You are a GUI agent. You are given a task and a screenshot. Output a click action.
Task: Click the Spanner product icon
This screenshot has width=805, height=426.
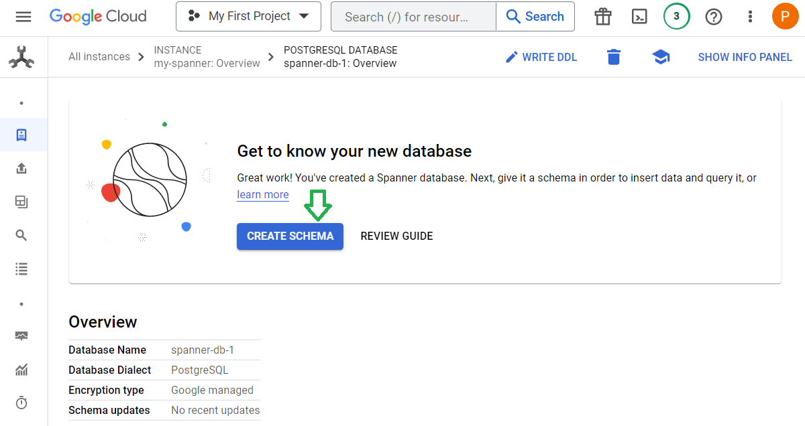click(x=21, y=58)
